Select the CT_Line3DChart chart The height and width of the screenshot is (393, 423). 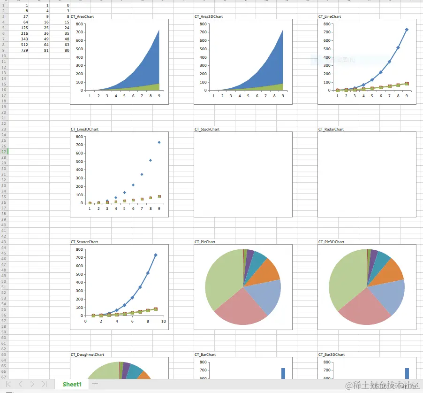pyautogui.click(x=119, y=174)
